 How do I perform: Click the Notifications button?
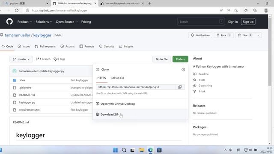point(200,35)
